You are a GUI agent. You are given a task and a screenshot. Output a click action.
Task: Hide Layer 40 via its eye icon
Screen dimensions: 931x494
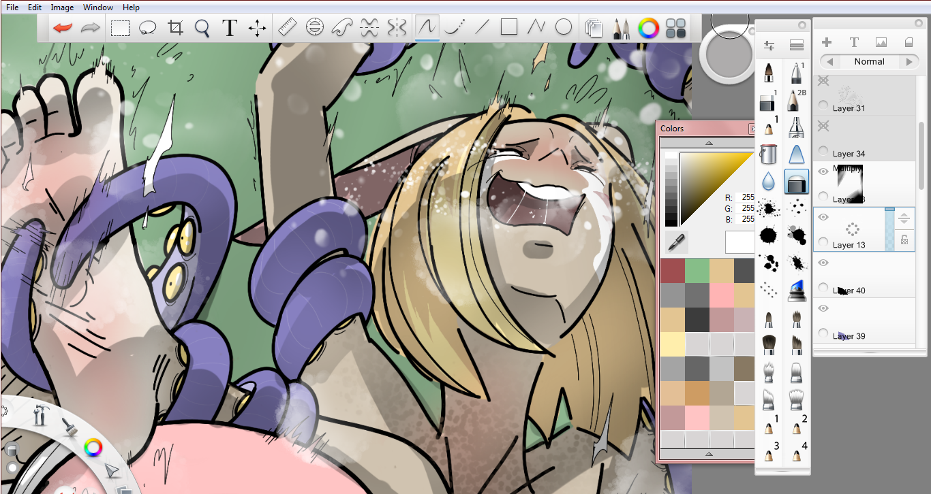coord(823,263)
